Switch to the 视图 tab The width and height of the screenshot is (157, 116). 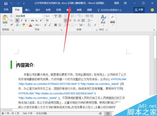pyautogui.click(x=89, y=10)
